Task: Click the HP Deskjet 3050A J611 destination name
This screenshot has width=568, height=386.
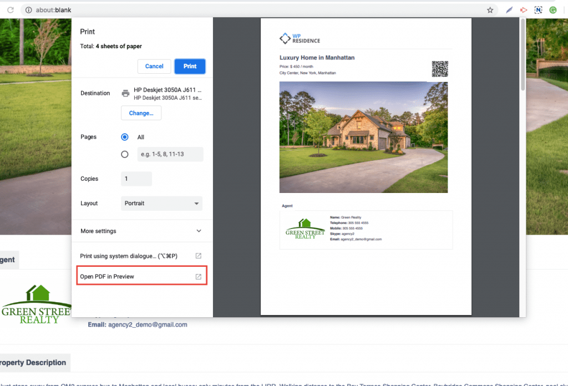Action: pyautogui.click(x=168, y=90)
